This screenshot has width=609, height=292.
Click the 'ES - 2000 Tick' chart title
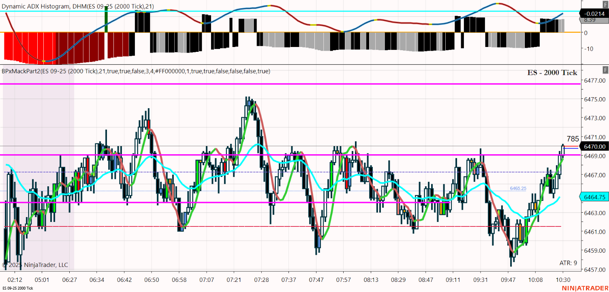click(x=552, y=73)
